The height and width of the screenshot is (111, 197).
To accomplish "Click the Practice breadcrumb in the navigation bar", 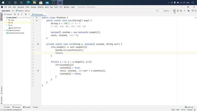I will coord(20,11).
